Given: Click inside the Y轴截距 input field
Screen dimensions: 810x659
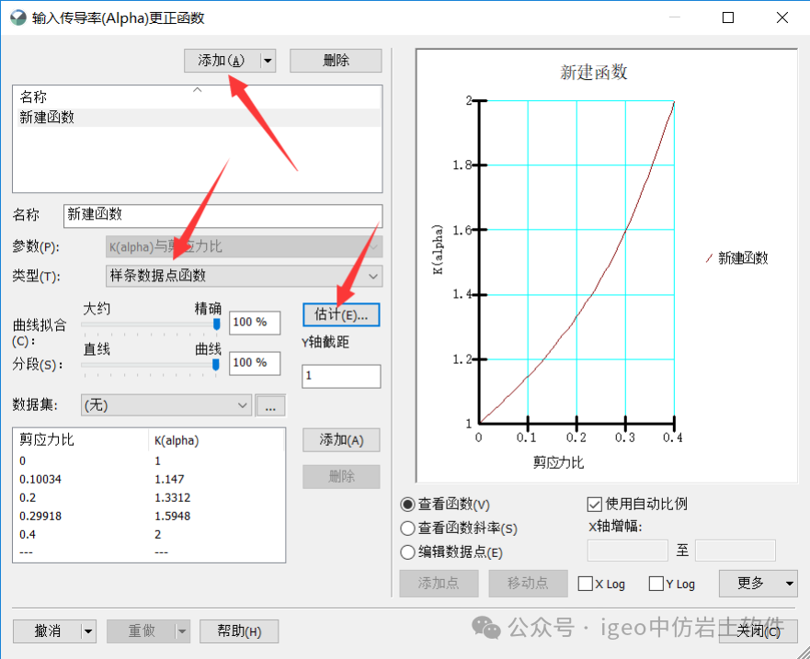Looking at the screenshot, I should [x=341, y=376].
